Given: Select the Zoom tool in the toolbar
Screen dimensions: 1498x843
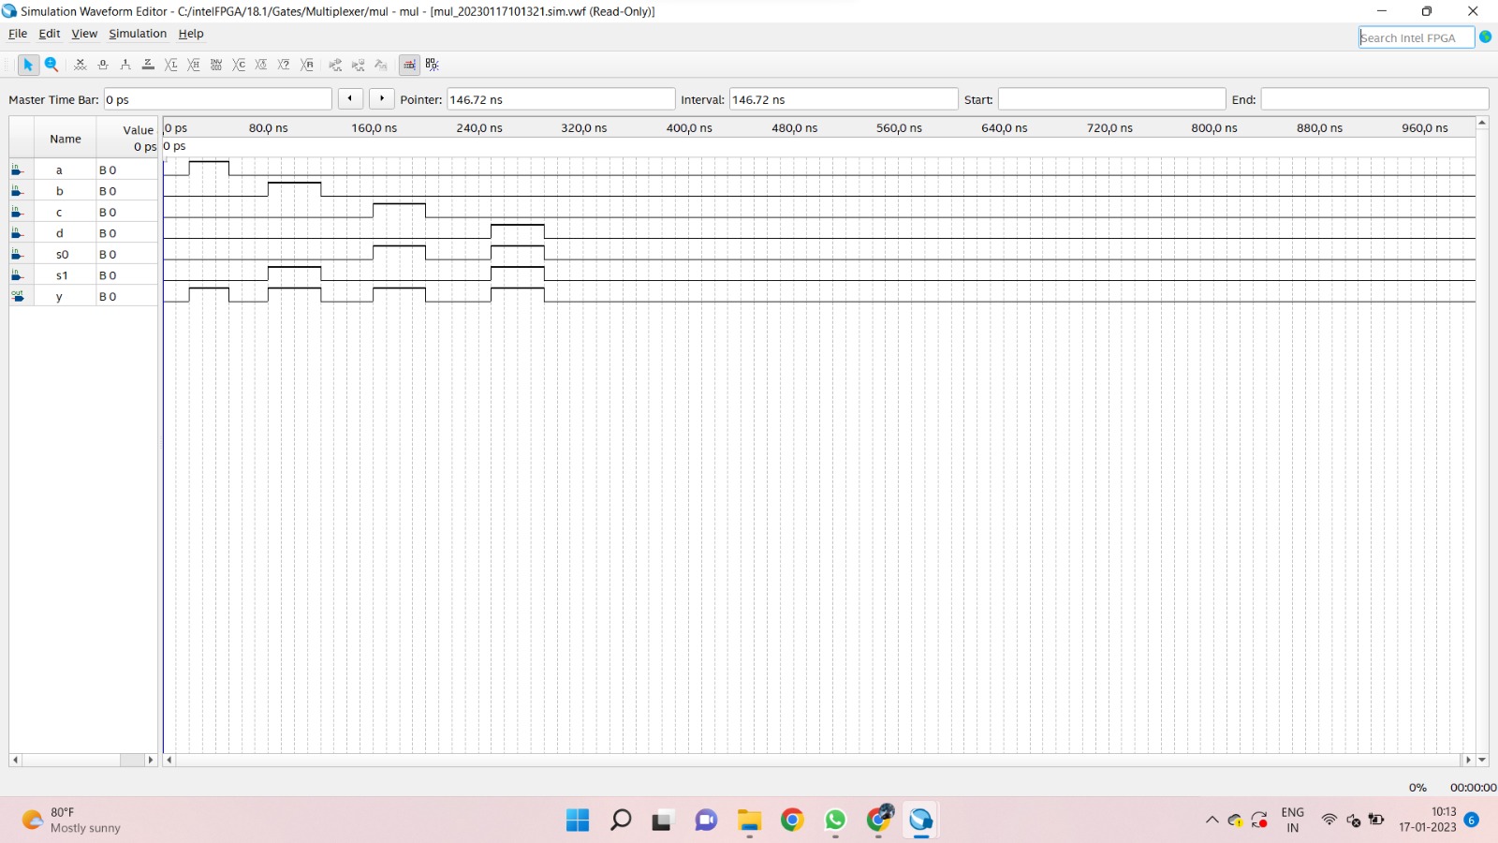Looking at the screenshot, I should click(51, 65).
